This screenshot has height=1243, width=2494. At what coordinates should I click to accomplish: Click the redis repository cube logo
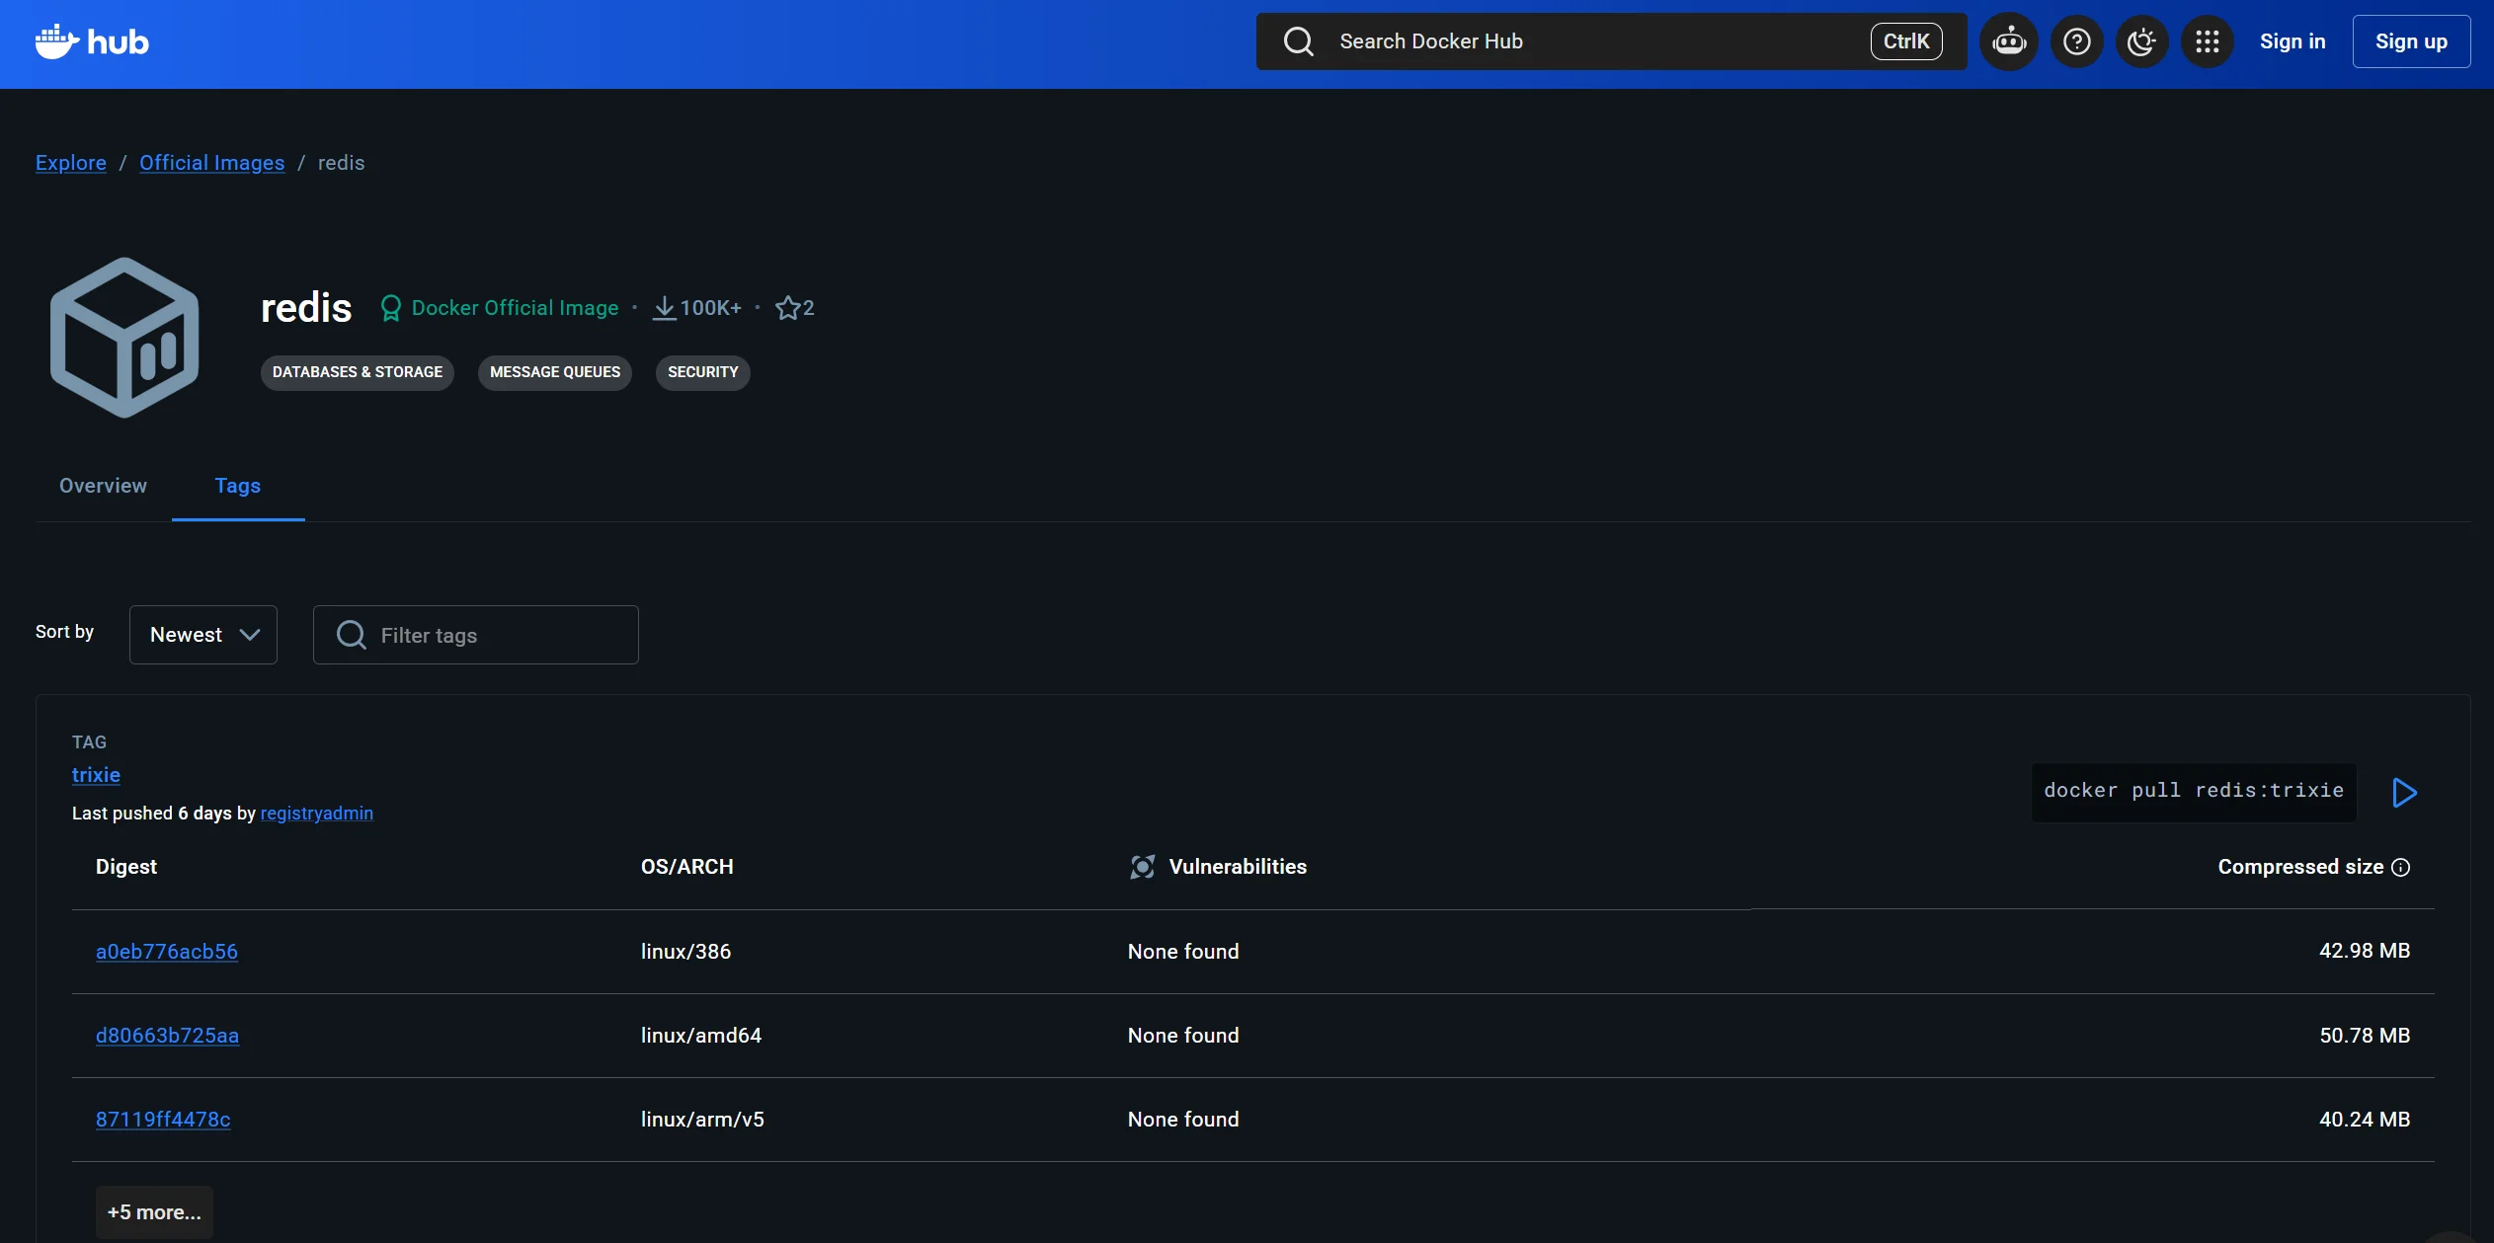point(124,338)
